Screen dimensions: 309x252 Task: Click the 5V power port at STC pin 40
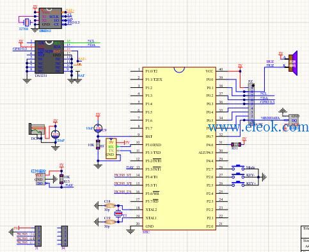[x=241, y=66]
